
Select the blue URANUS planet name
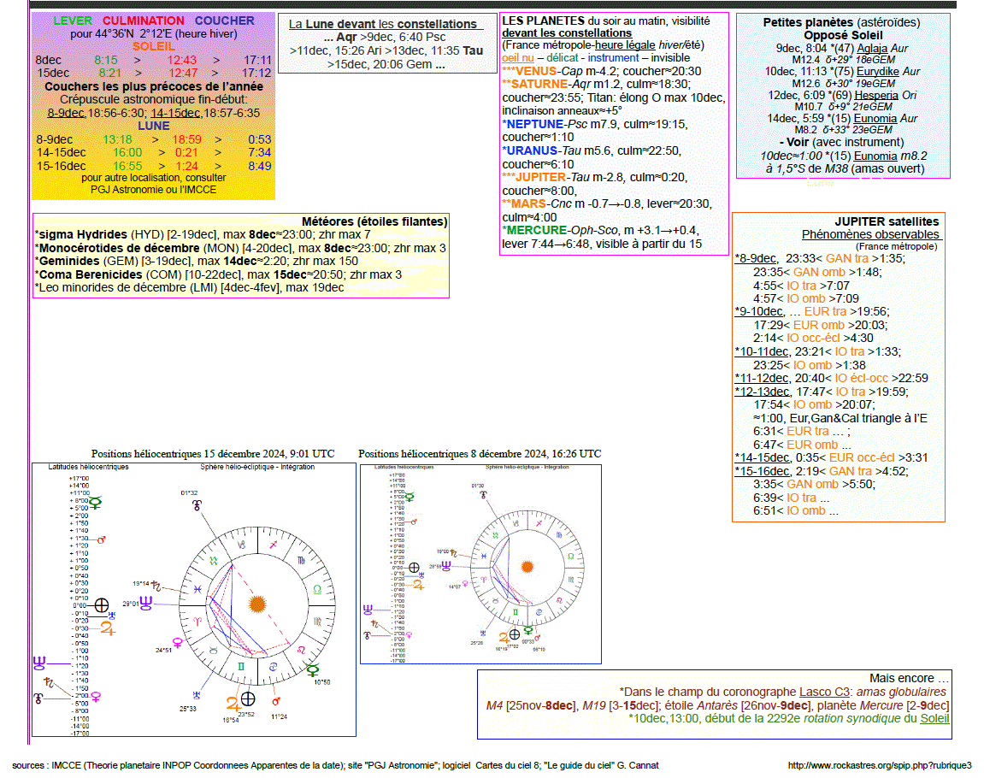532,150
